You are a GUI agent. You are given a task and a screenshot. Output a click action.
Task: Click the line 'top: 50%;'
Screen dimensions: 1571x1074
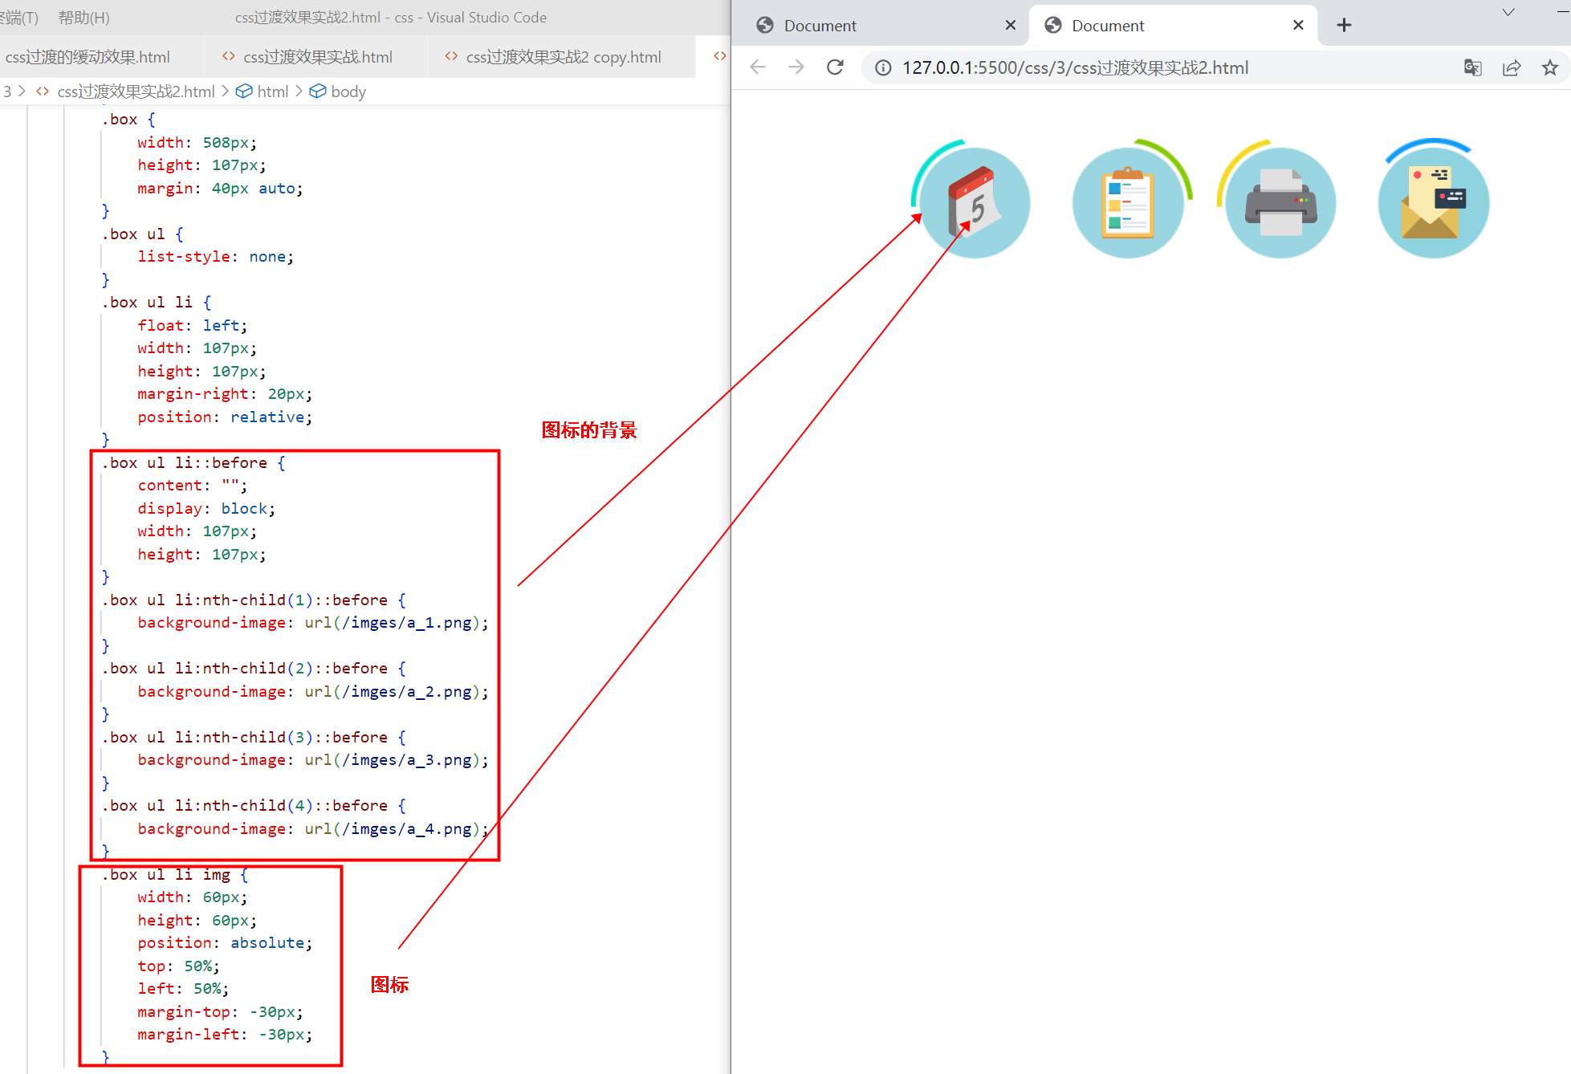(178, 966)
